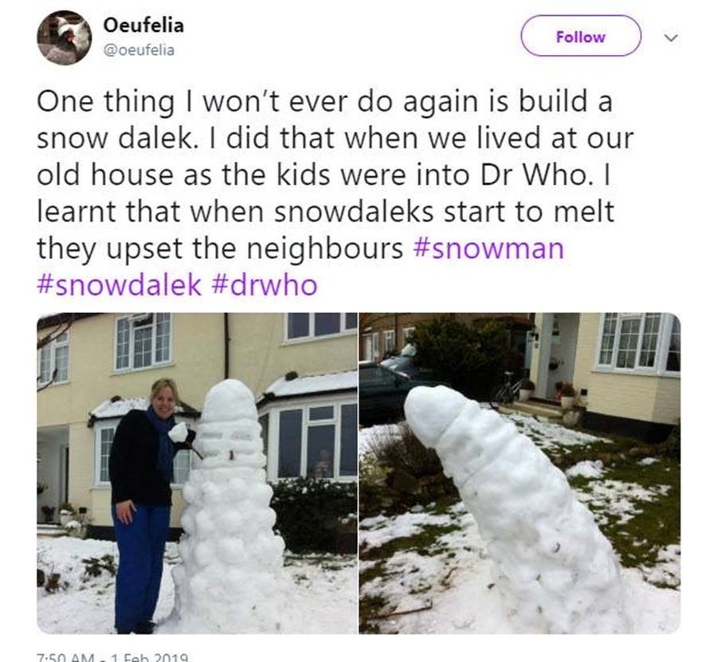Open the #snowdalek hashtag
This screenshot has height=662, width=706.
120,285
